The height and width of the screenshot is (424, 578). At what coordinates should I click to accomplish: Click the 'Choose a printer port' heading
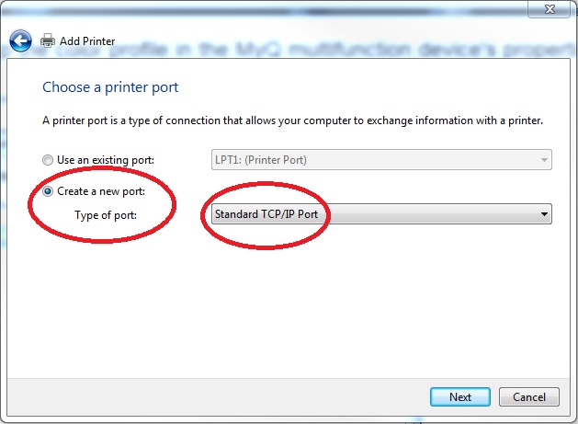point(110,87)
